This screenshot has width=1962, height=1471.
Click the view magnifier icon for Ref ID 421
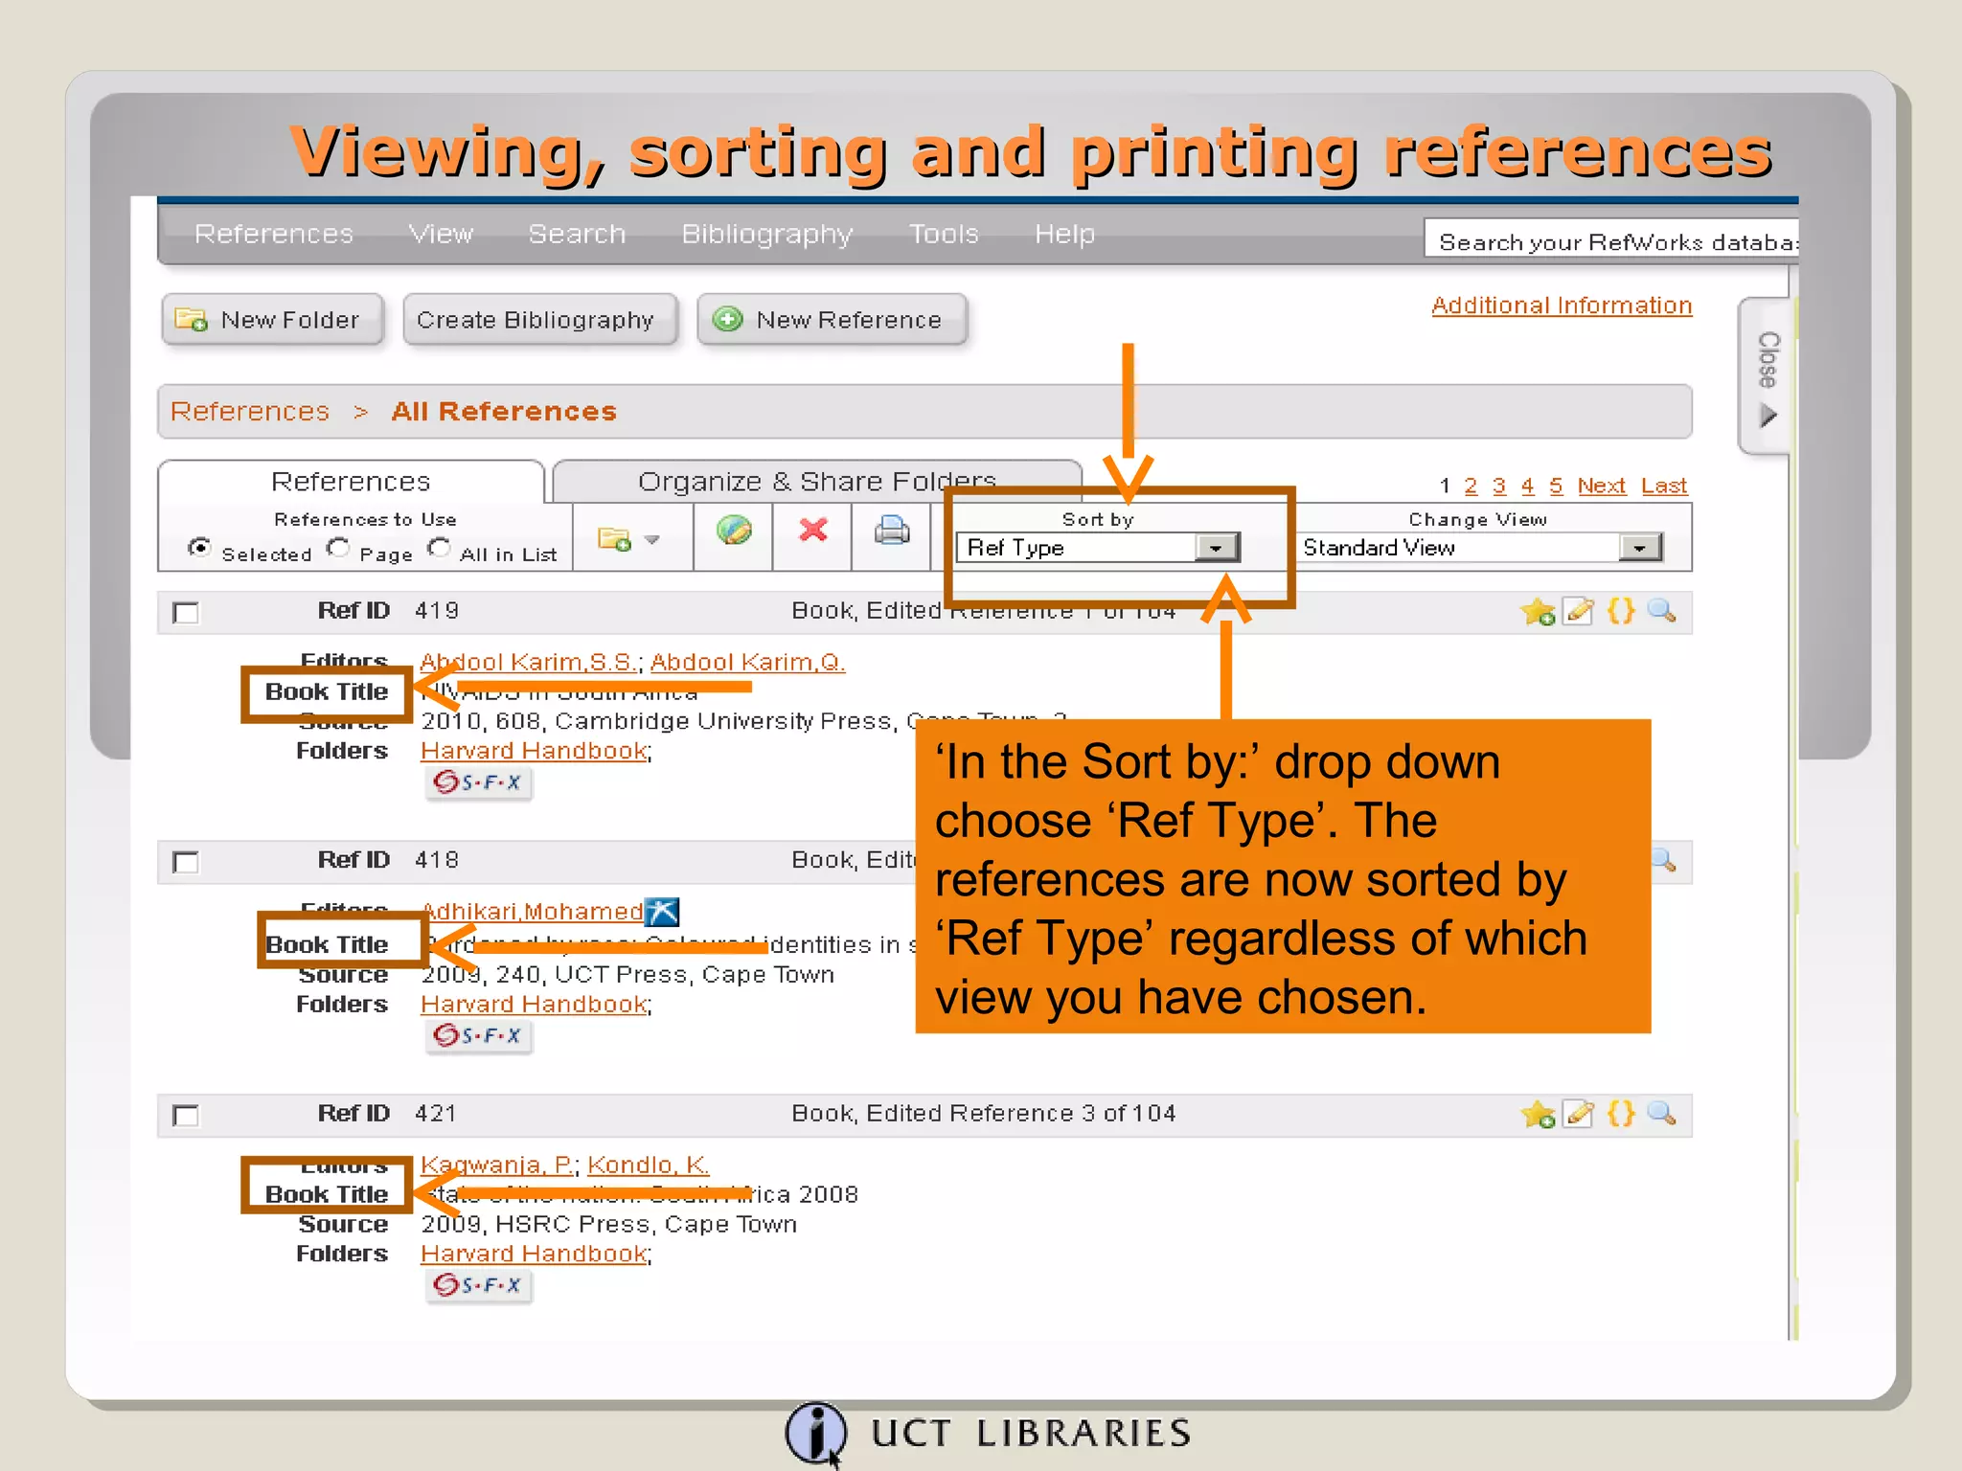tap(1662, 1114)
